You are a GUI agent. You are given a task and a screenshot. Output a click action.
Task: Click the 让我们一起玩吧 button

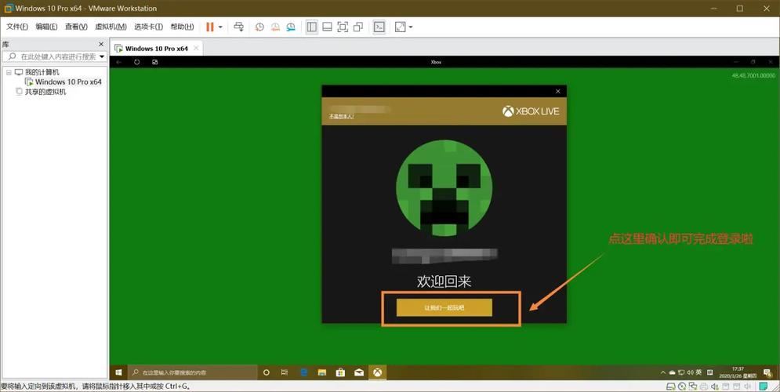coord(444,307)
